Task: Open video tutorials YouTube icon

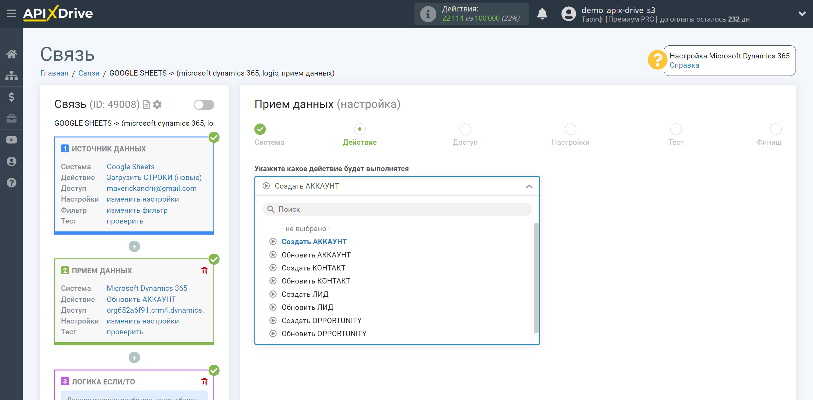Action: click(11, 140)
